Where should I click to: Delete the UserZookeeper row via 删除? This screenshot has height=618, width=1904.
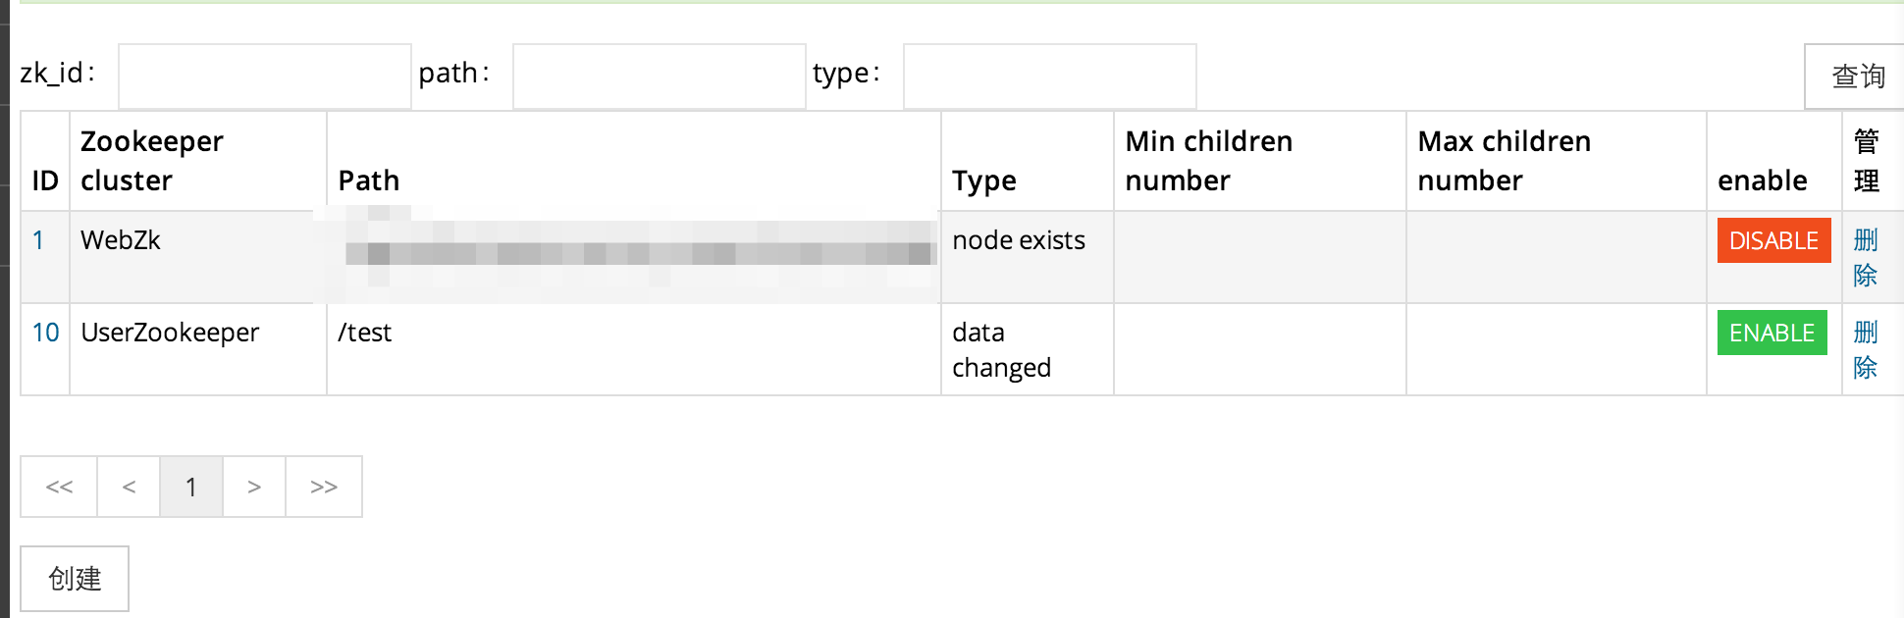[1865, 349]
